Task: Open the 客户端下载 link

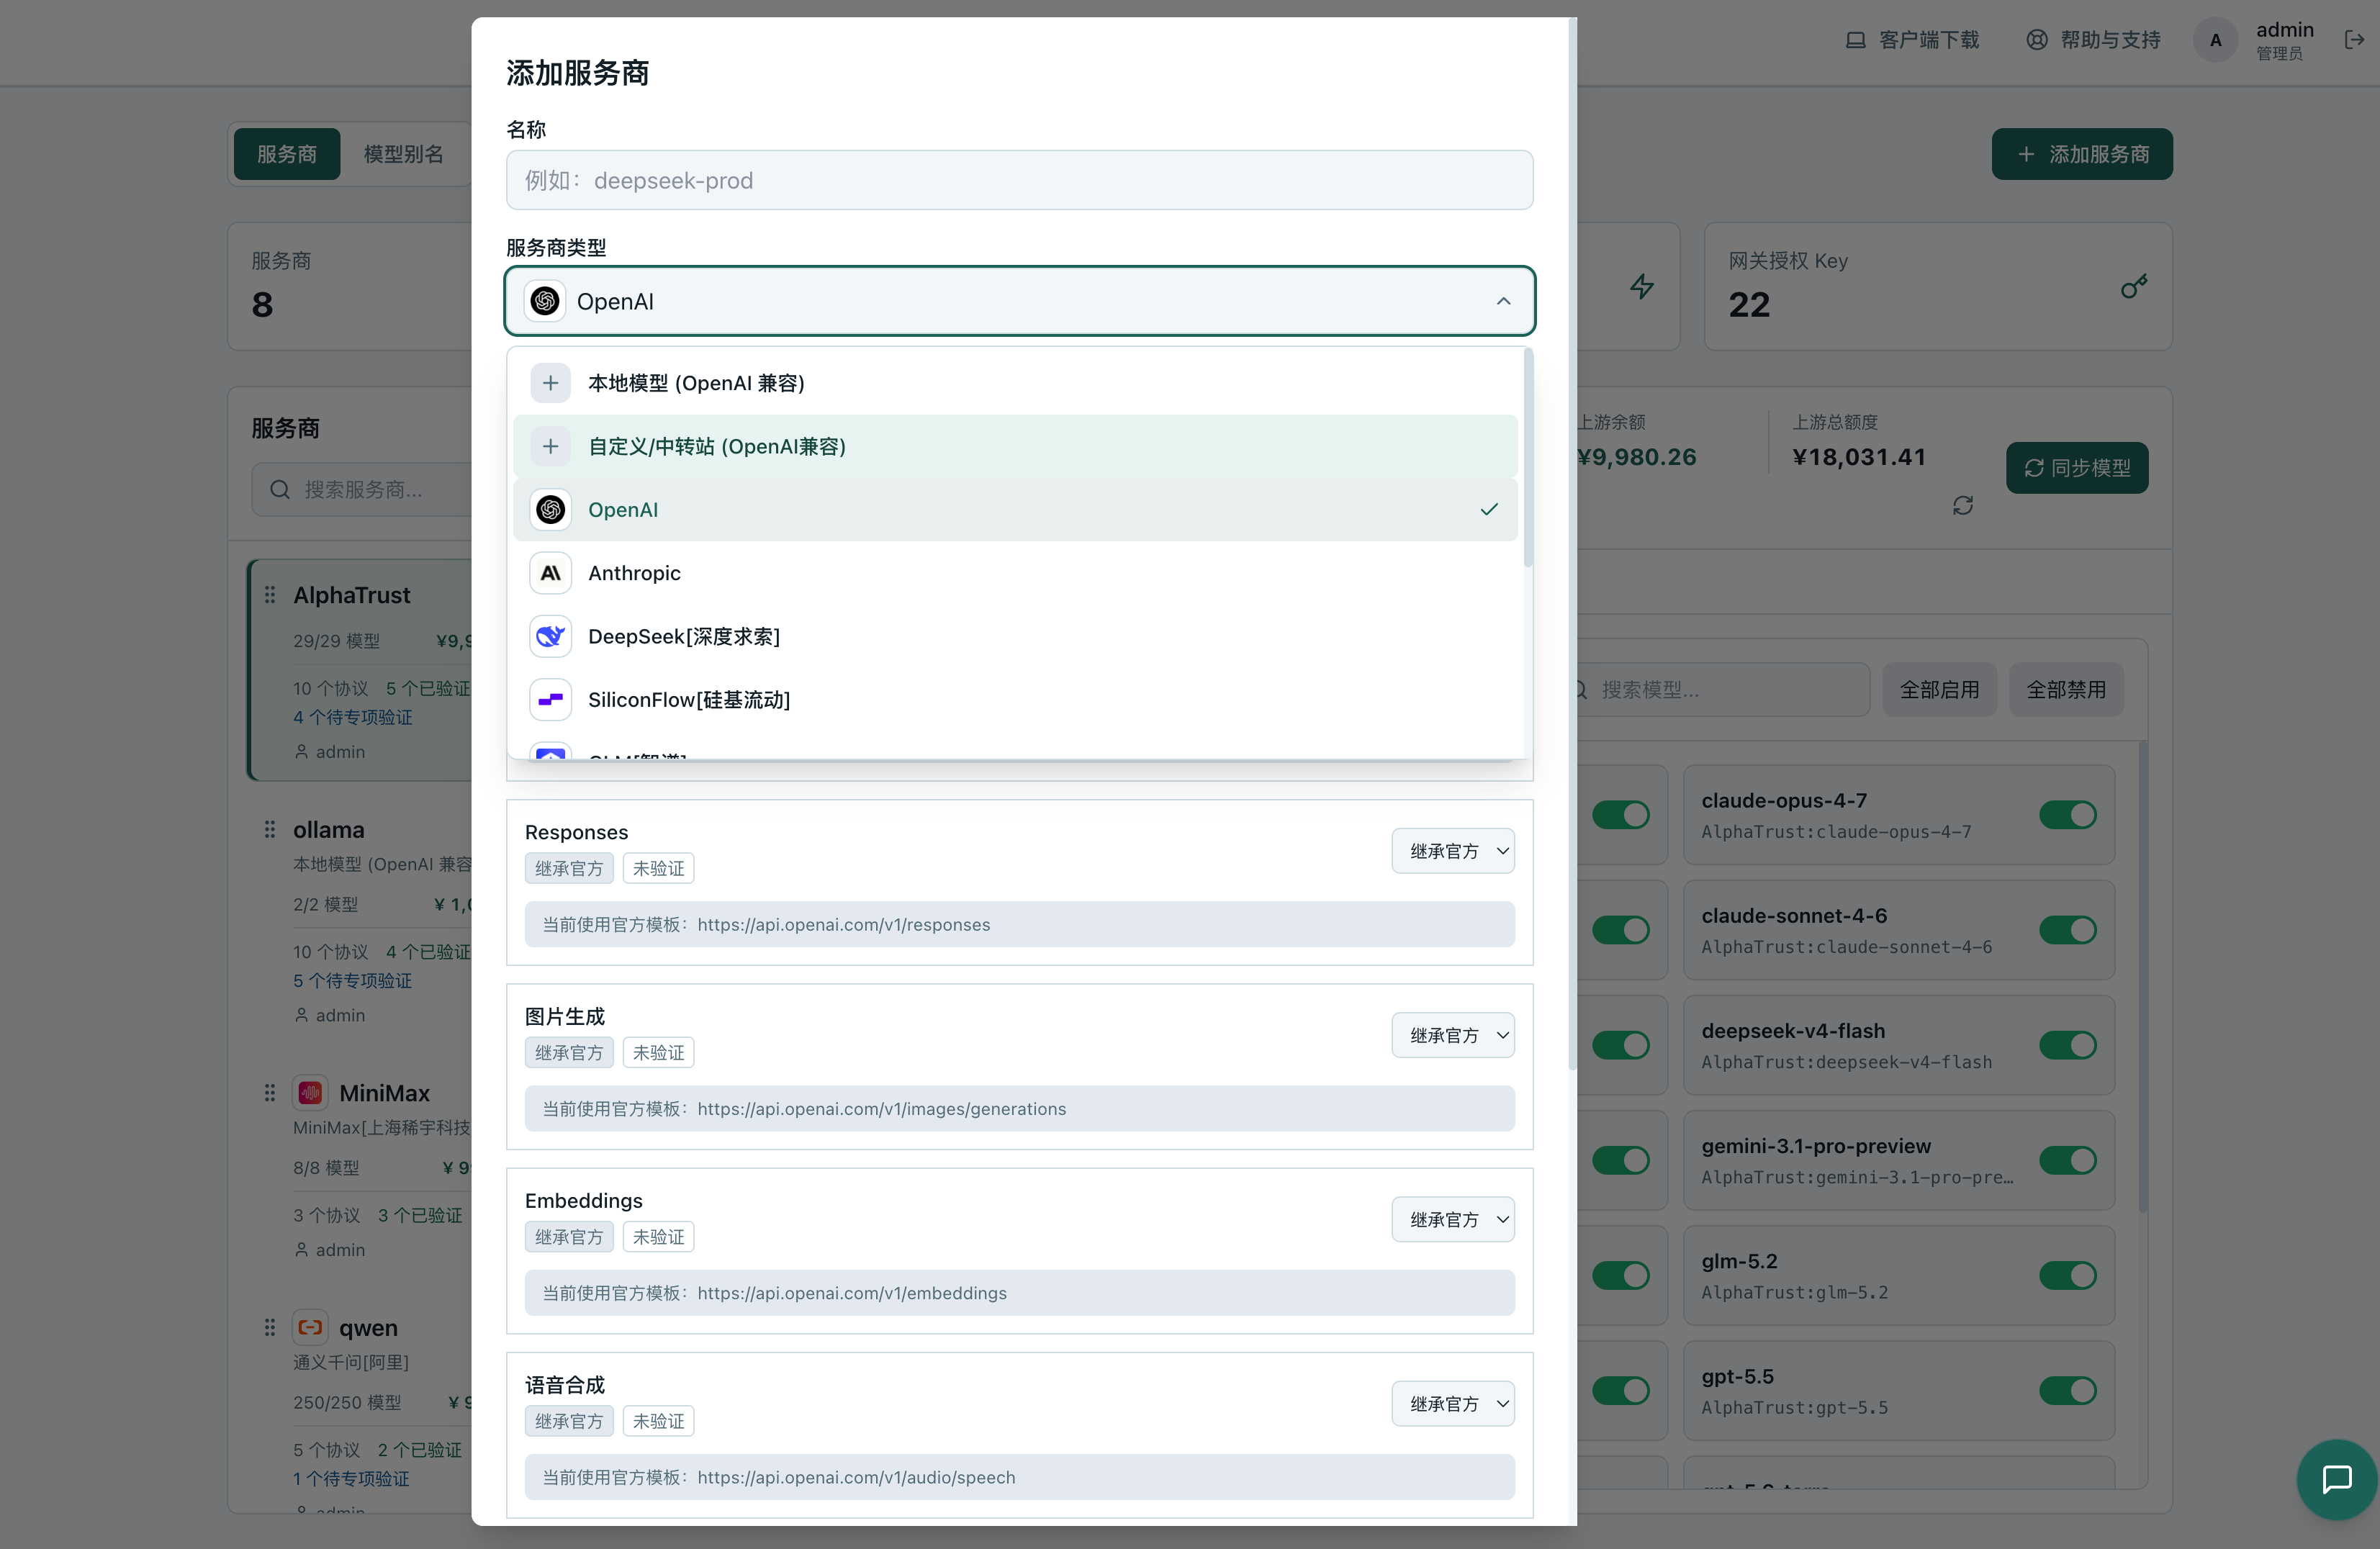Action: click(1912, 40)
